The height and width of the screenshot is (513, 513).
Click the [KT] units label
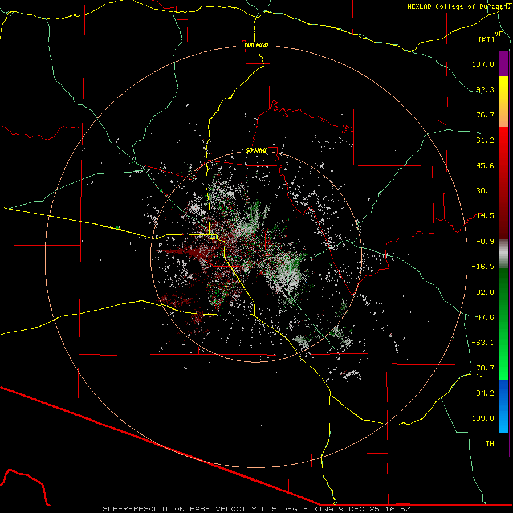click(x=487, y=39)
